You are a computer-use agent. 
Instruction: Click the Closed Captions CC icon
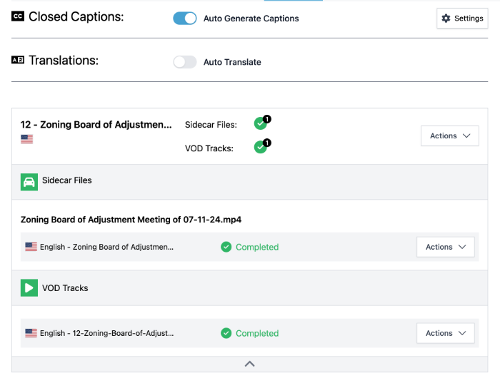point(18,16)
